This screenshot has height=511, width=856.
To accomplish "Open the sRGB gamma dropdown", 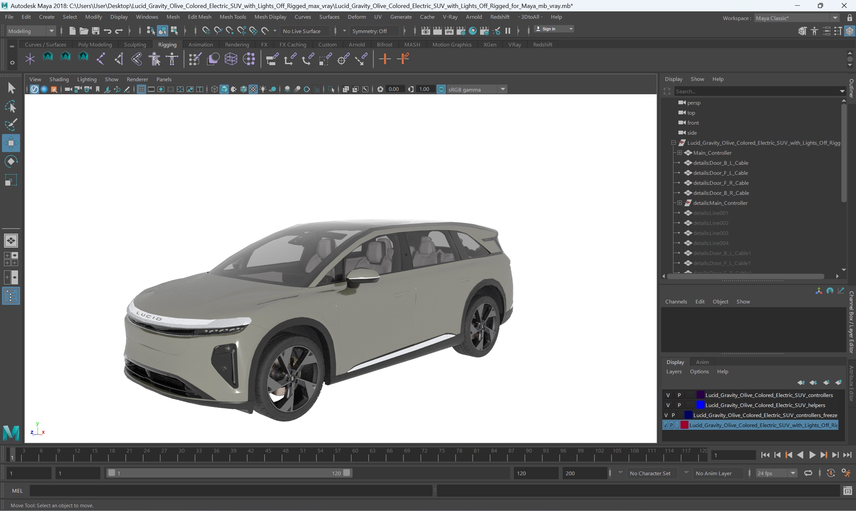I will click(503, 89).
